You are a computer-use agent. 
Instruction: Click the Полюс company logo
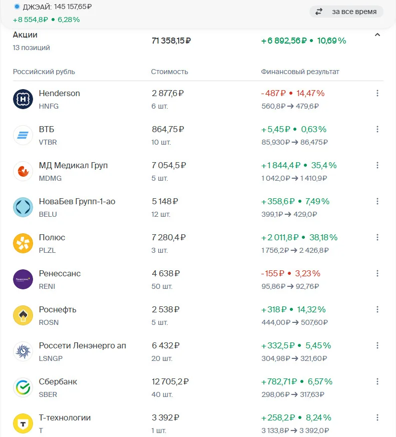pyautogui.click(x=23, y=243)
